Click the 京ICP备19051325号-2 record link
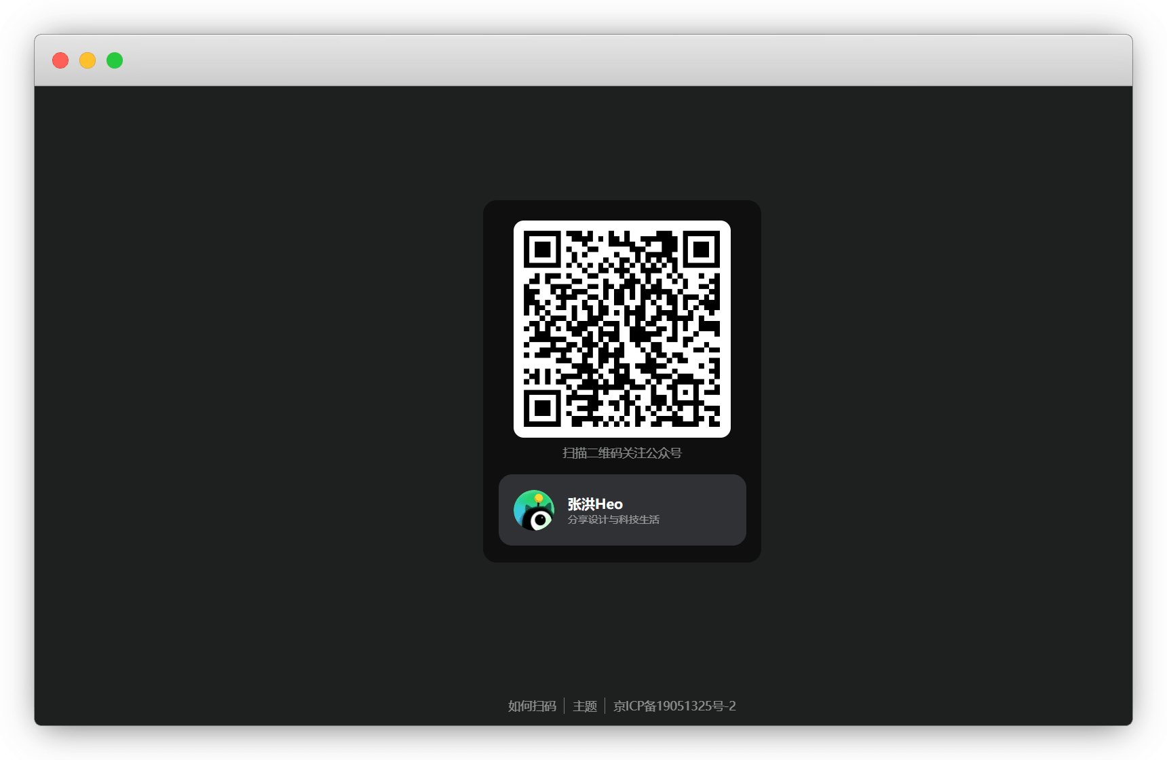 click(x=674, y=706)
